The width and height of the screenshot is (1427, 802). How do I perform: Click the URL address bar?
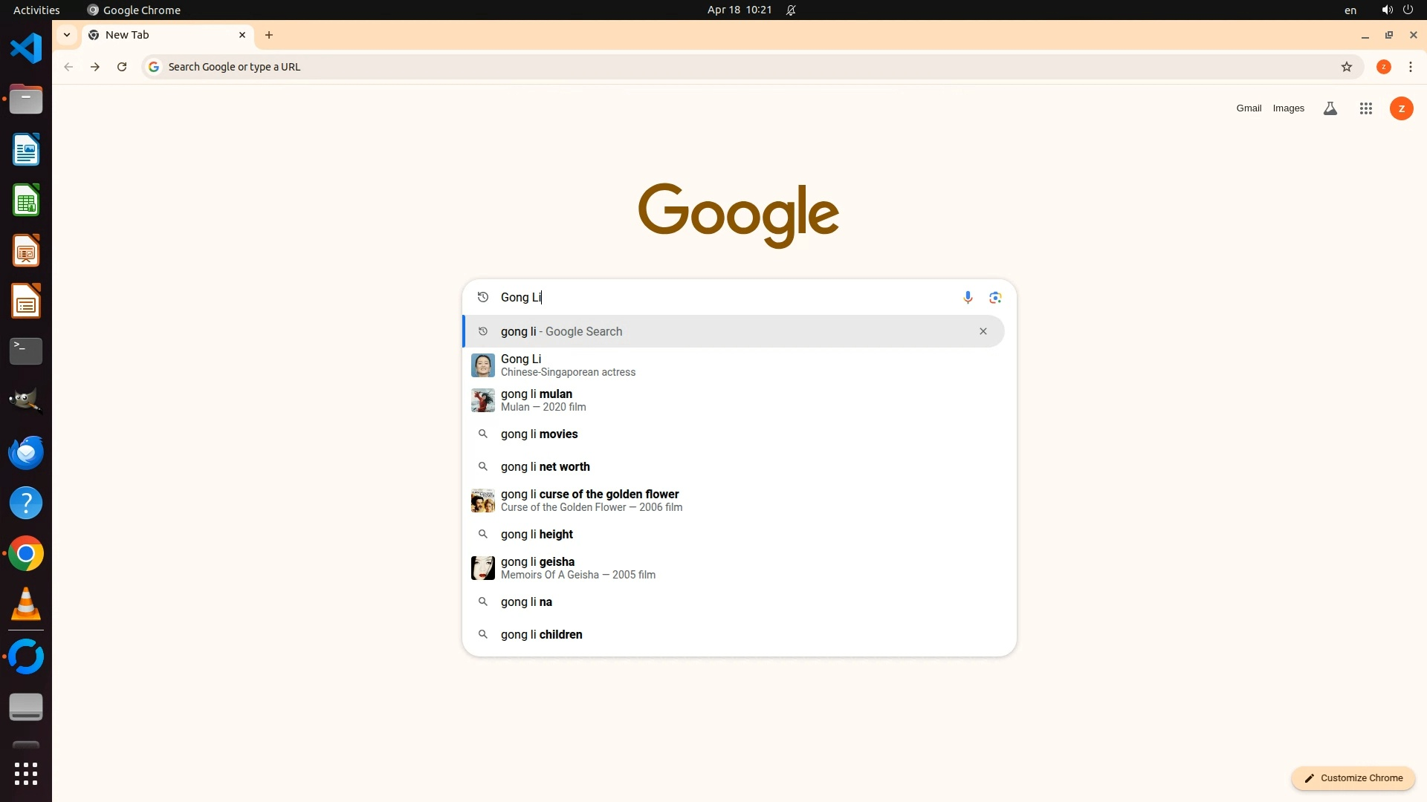pyautogui.click(x=743, y=67)
